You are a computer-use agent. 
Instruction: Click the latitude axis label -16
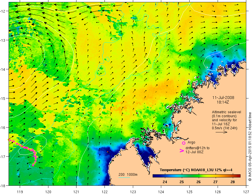click(x=3, y=128)
